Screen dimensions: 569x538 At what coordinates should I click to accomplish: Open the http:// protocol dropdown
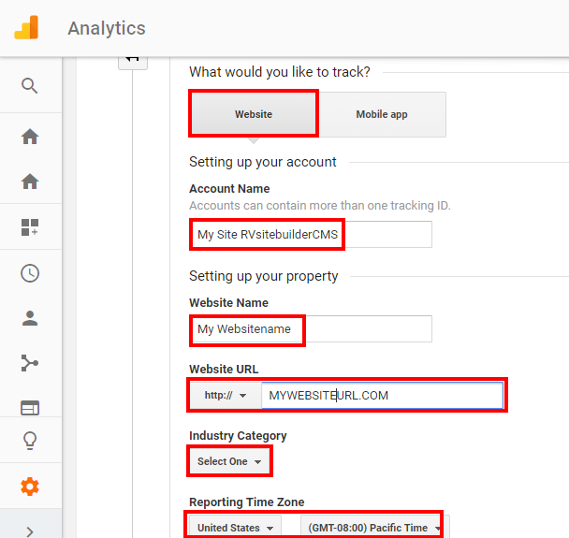225,395
